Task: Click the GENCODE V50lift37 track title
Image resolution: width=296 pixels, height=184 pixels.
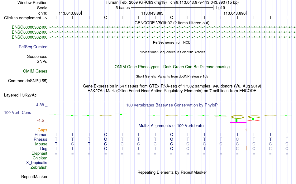Action: (172, 23)
